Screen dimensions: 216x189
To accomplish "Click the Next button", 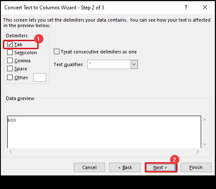I will 161,167.
